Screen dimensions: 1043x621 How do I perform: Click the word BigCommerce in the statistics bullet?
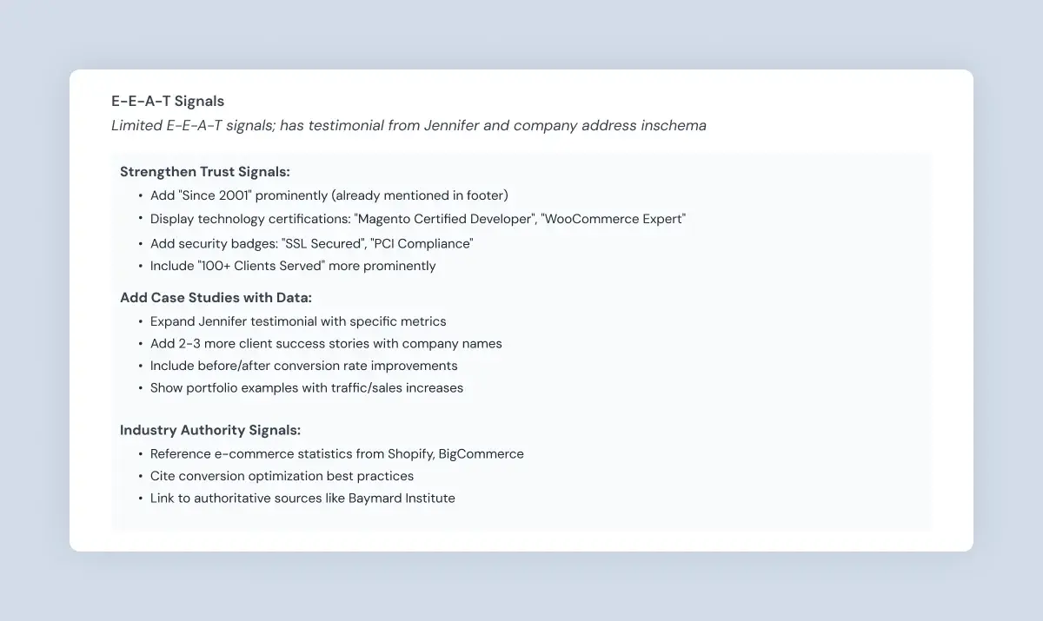click(481, 453)
